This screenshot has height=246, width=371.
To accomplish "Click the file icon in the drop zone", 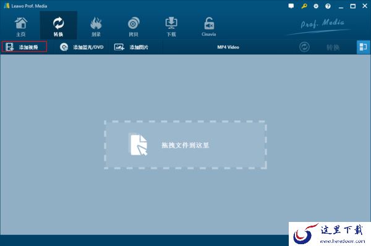I will [139, 144].
